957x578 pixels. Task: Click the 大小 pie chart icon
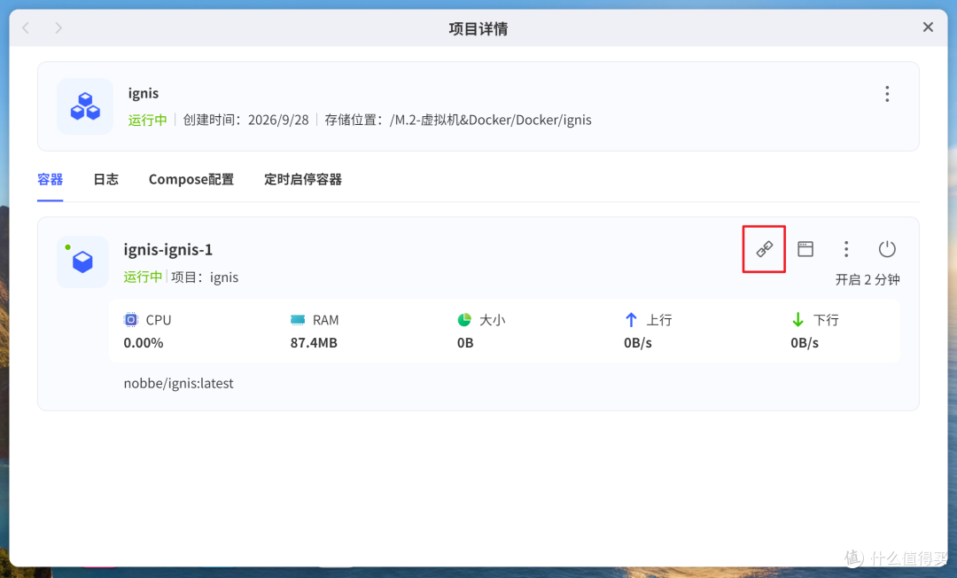(464, 320)
